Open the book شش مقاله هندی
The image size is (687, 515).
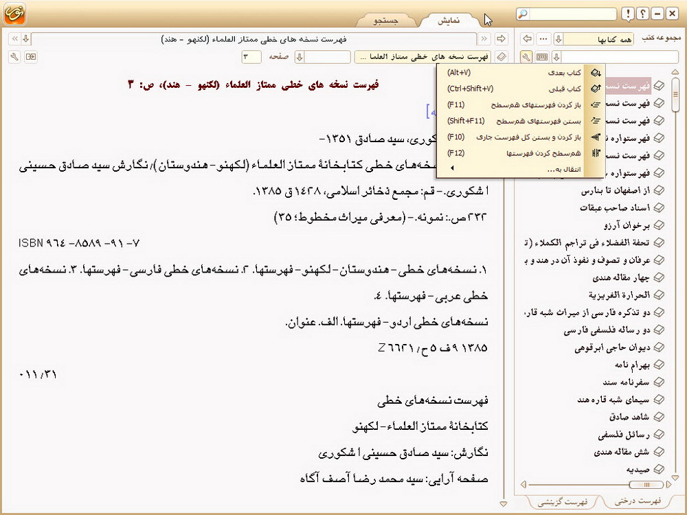pyautogui.click(x=622, y=452)
